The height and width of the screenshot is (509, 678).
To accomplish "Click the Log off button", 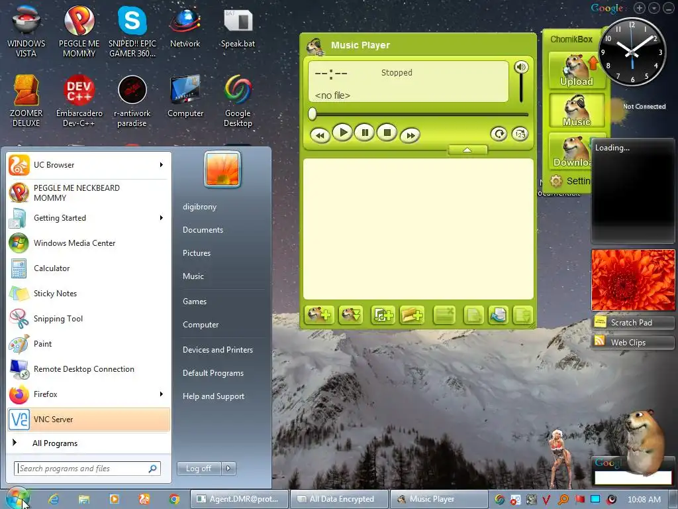I will pyautogui.click(x=199, y=468).
